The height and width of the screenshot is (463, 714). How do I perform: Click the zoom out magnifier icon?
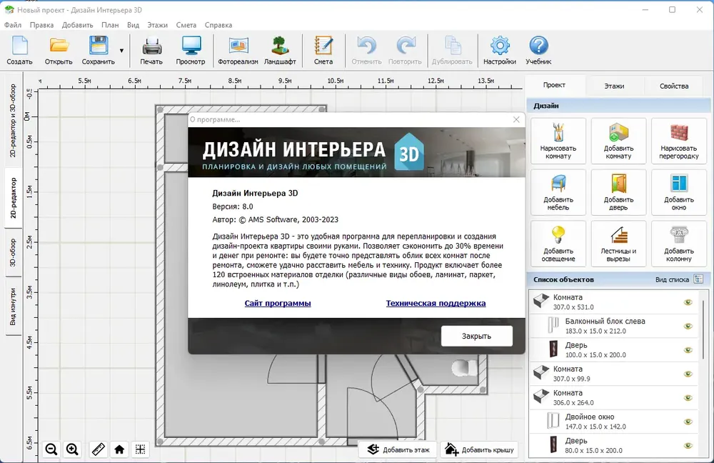pos(51,449)
